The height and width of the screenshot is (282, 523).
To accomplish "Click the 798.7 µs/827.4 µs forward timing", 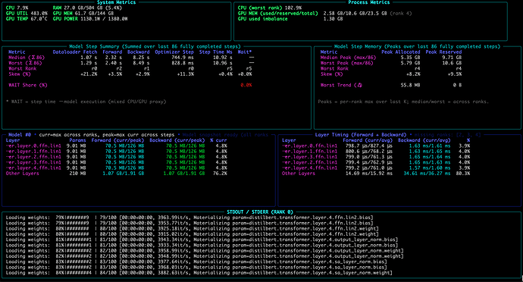I will click(x=369, y=146).
